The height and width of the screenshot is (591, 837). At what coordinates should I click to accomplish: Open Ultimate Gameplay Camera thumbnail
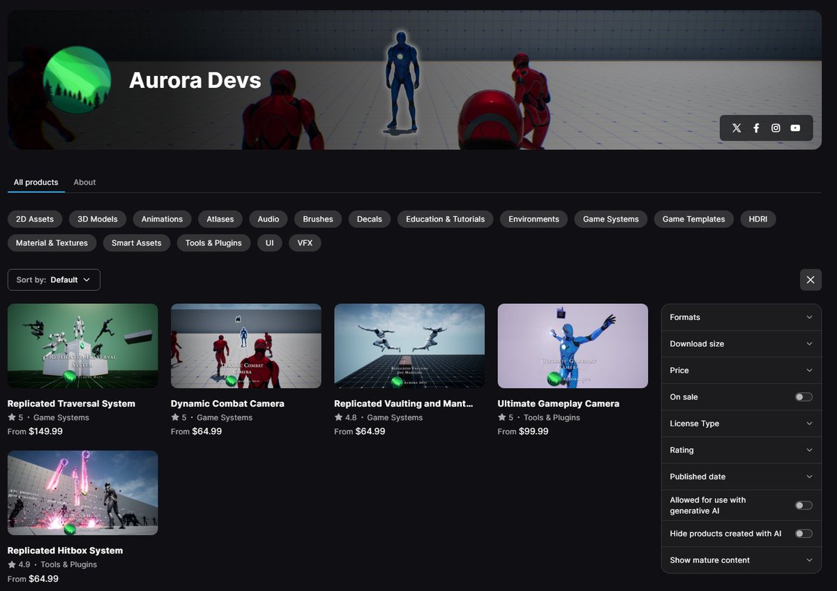click(x=573, y=346)
